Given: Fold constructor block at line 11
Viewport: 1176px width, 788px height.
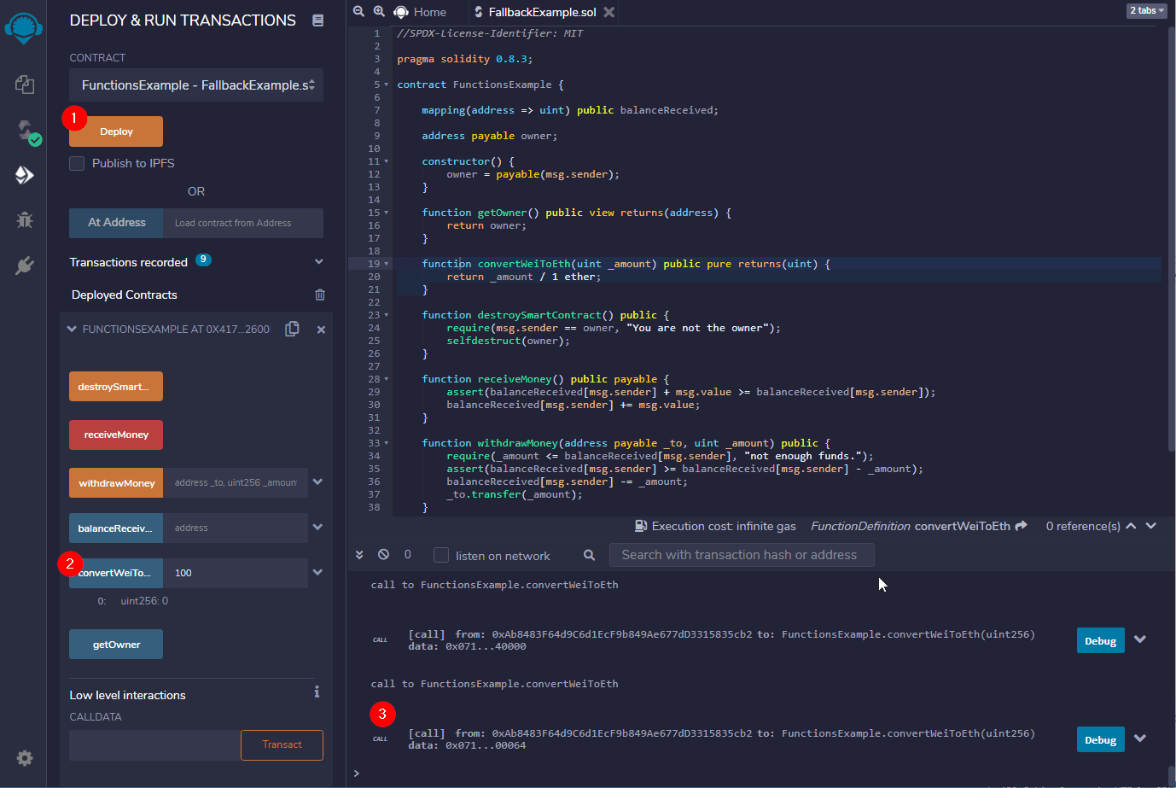Looking at the screenshot, I should 387,161.
